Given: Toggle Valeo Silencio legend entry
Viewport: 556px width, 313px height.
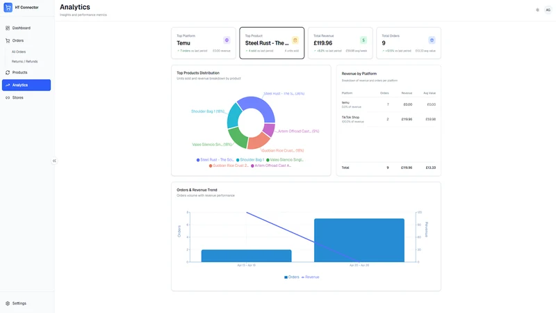Looking at the screenshot, I should [285, 160].
